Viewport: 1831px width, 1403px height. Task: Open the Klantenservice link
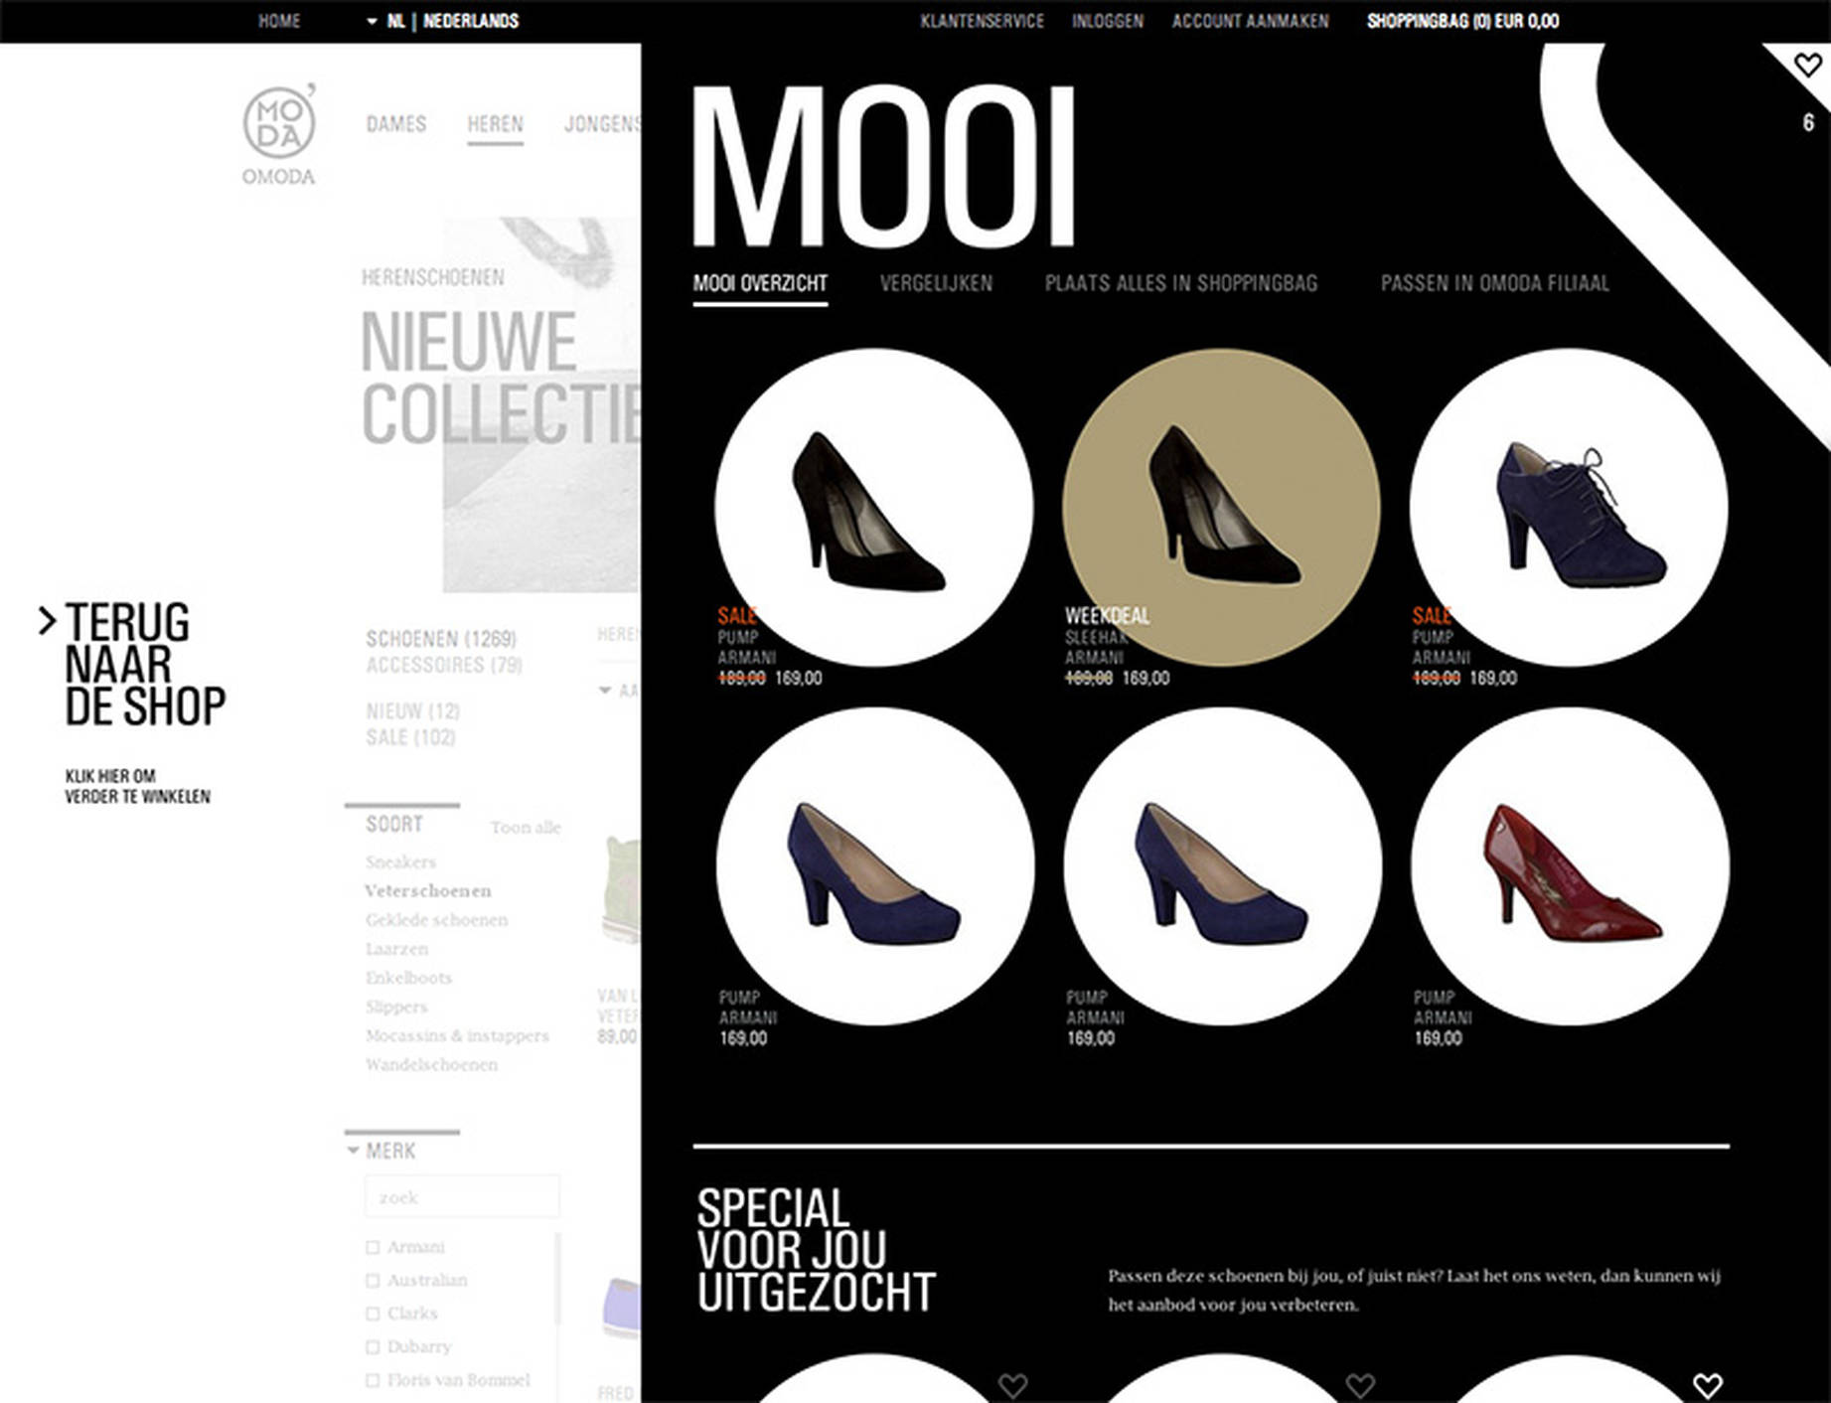(x=982, y=21)
